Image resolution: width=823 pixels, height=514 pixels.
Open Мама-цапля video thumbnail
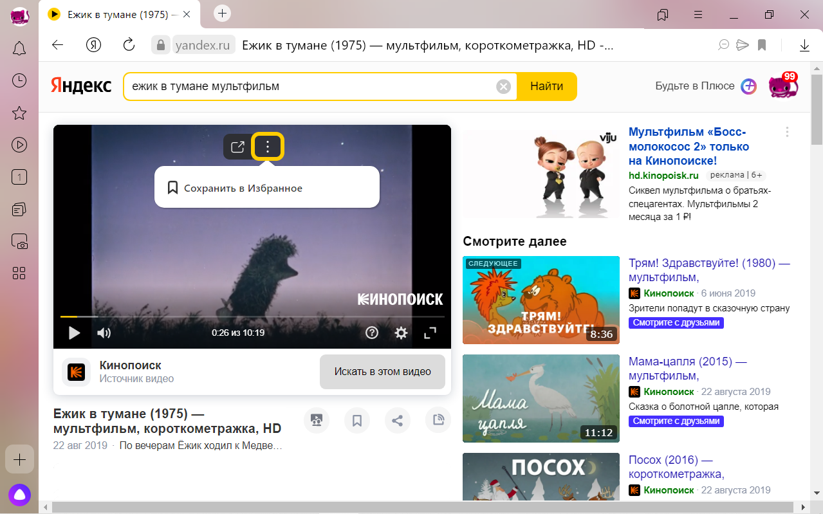(x=541, y=398)
